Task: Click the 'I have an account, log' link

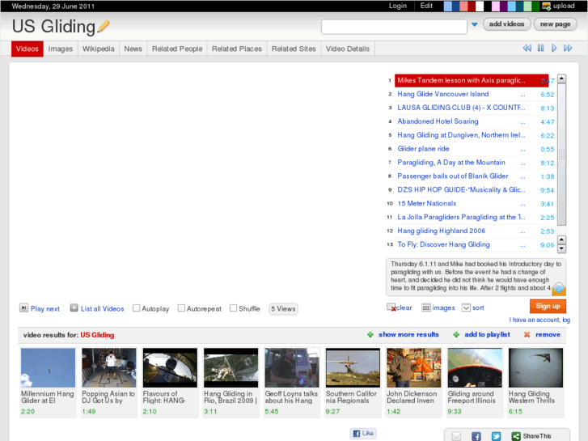Action: pos(539,320)
